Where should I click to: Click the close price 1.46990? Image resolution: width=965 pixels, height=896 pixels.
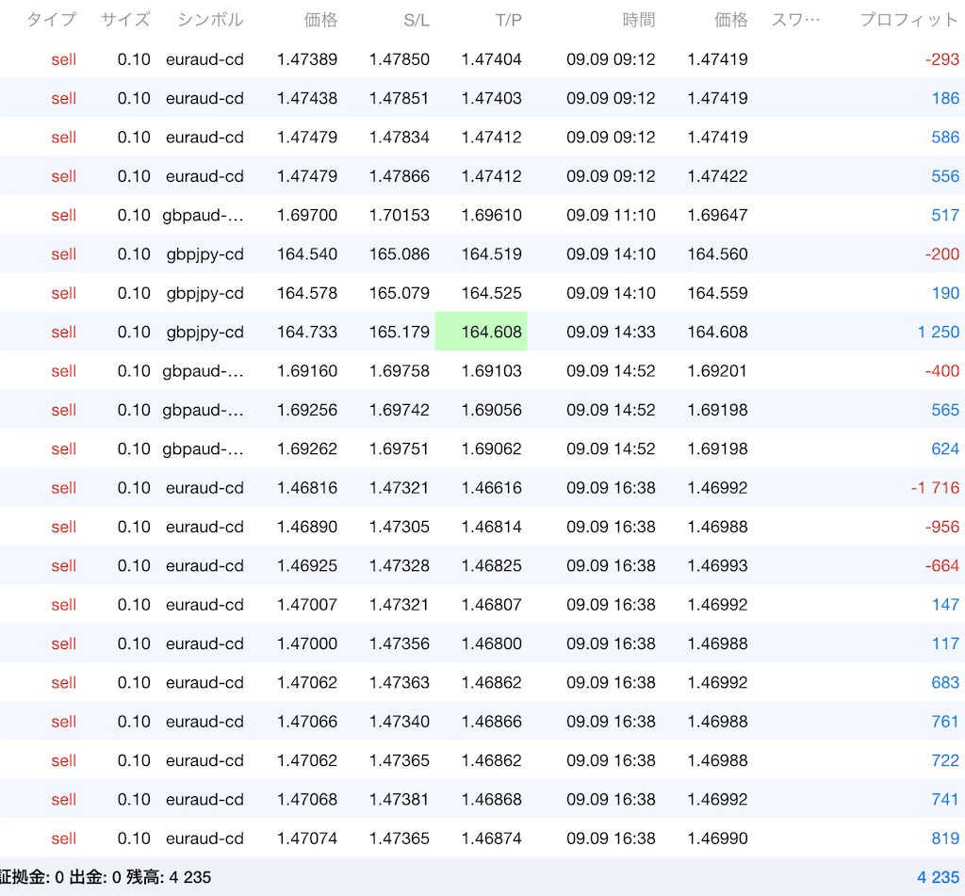pos(717,839)
